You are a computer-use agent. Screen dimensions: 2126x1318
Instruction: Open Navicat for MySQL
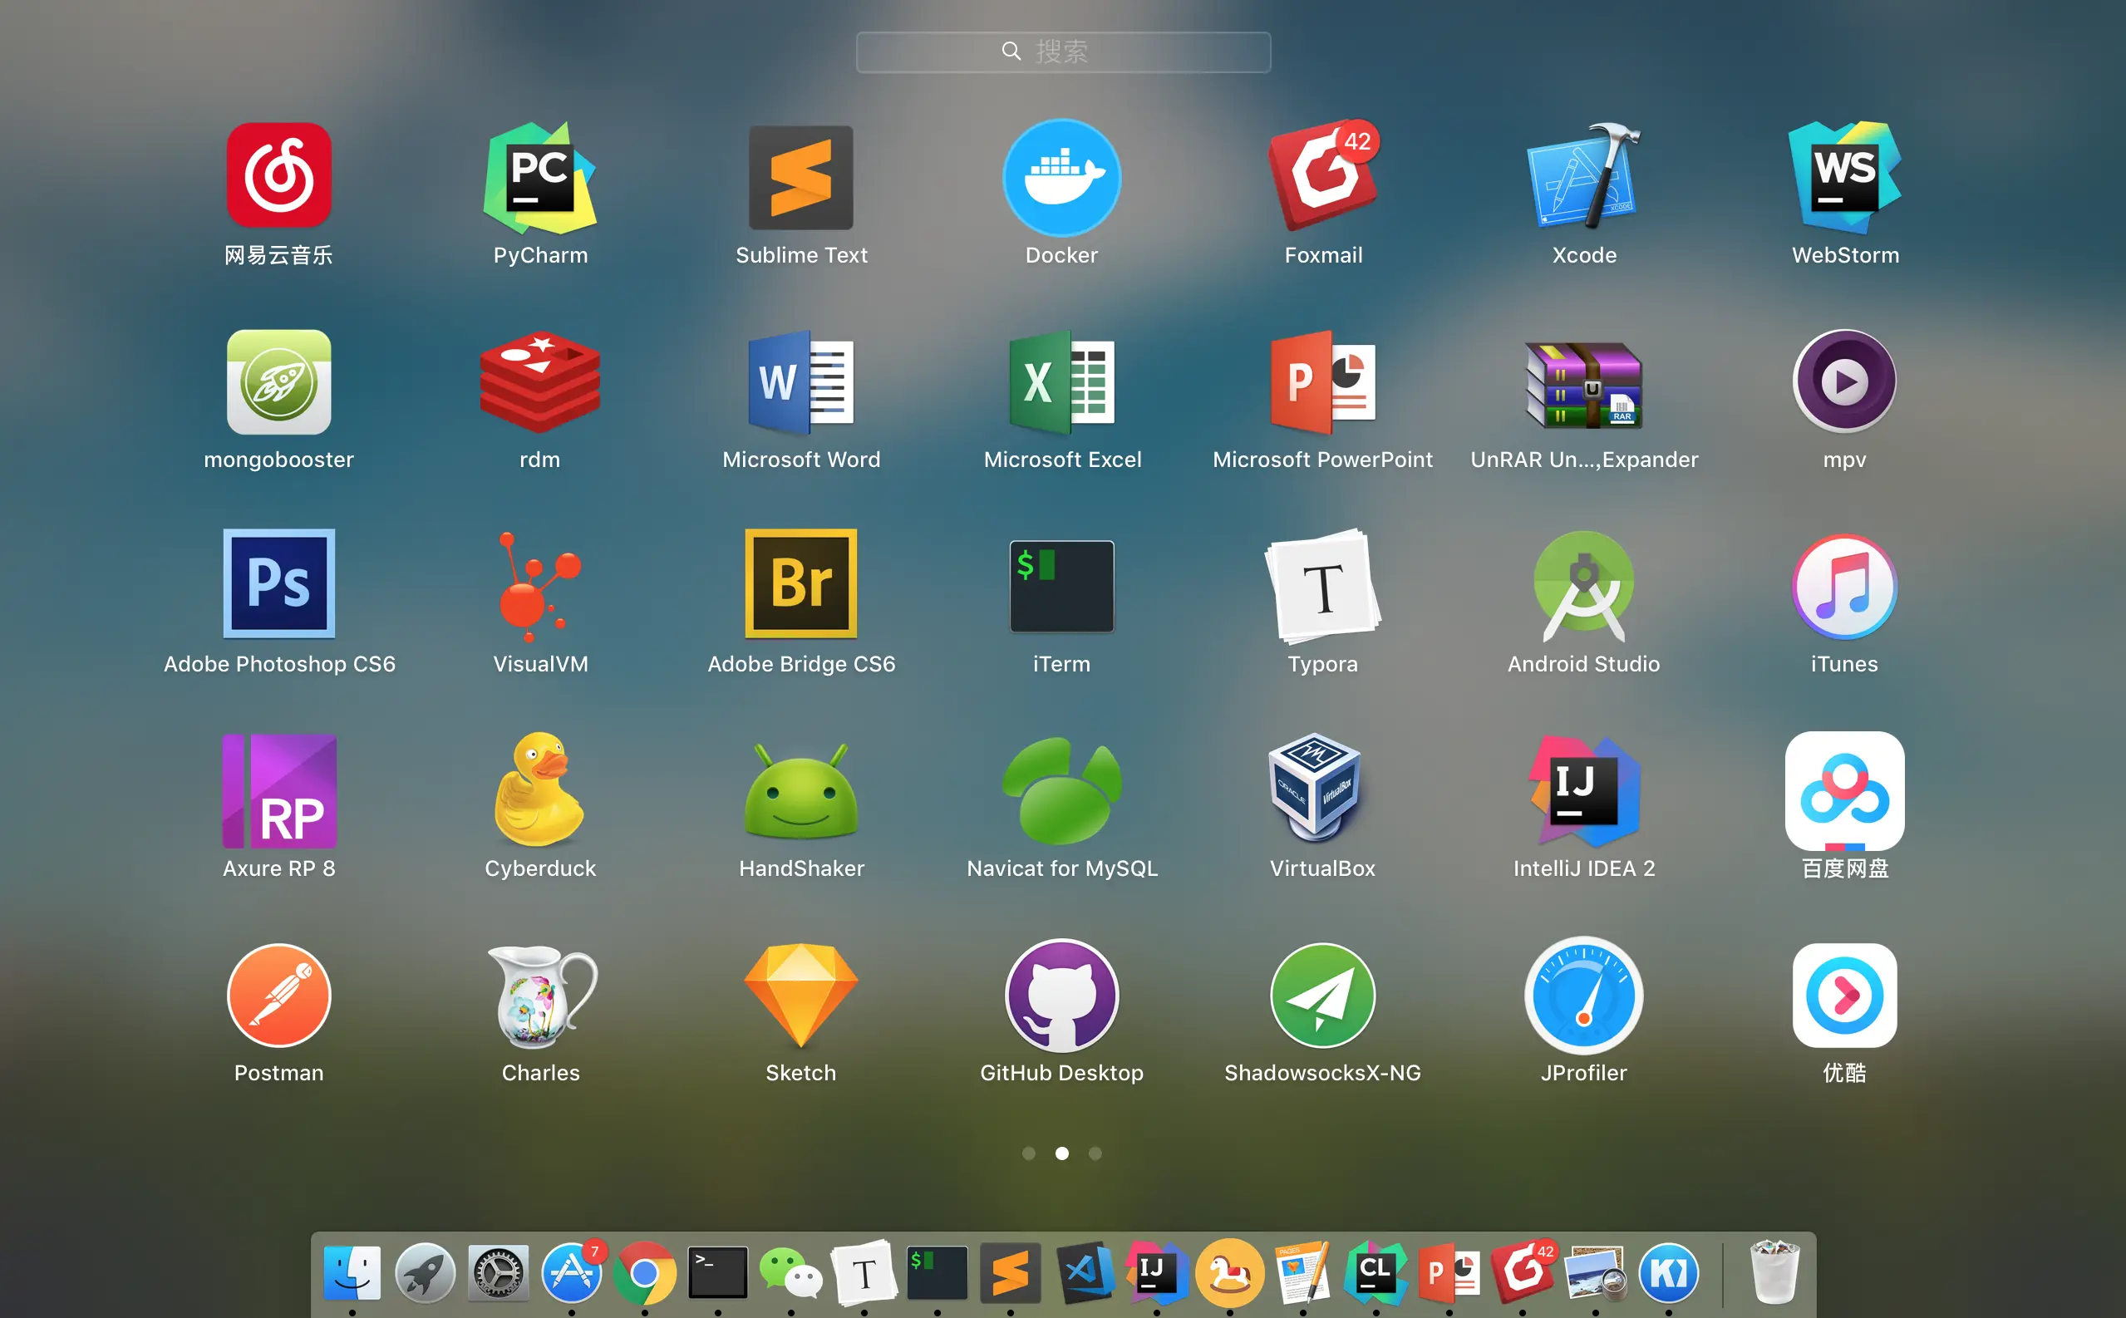[1061, 789]
